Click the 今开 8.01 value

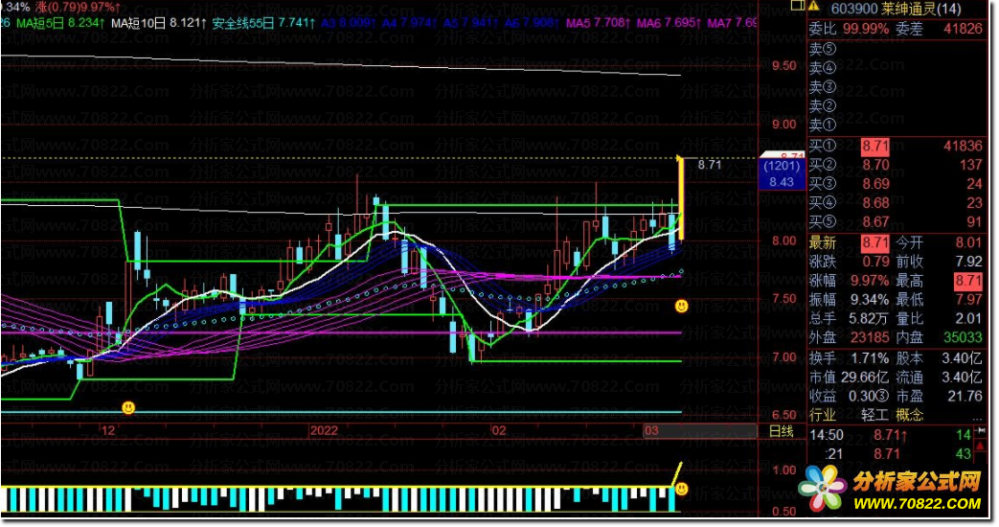click(x=968, y=242)
